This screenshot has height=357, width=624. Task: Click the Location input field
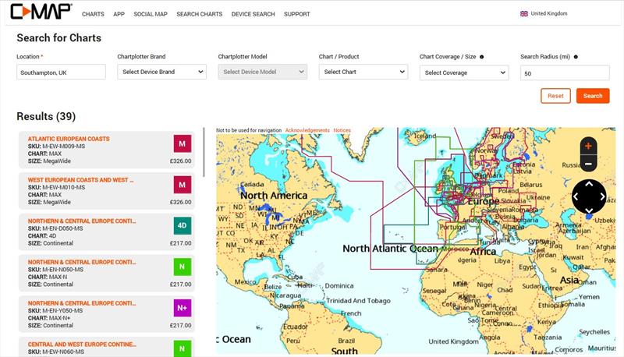click(x=62, y=72)
